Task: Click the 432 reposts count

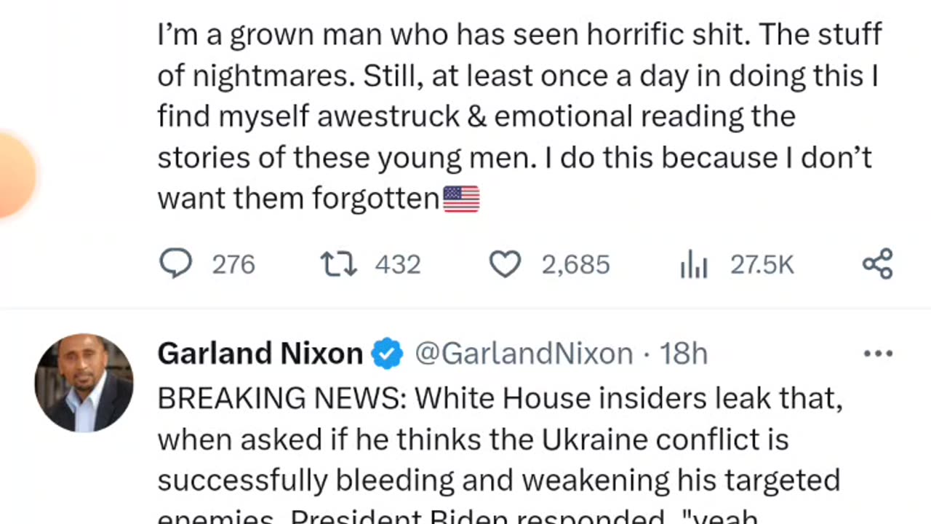Action: [x=398, y=265]
